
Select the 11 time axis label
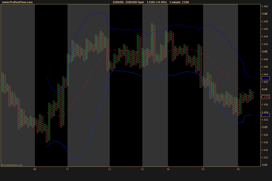(x=67, y=169)
